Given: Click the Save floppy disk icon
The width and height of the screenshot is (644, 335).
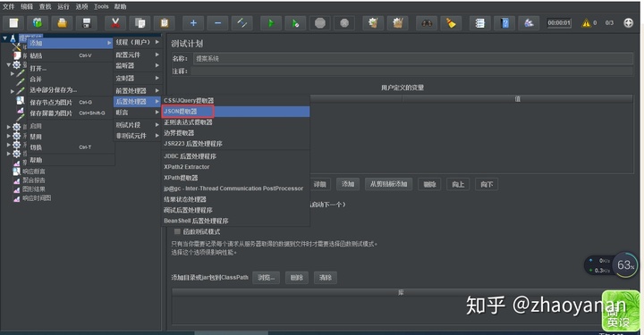Looking at the screenshot, I should [x=86, y=23].
